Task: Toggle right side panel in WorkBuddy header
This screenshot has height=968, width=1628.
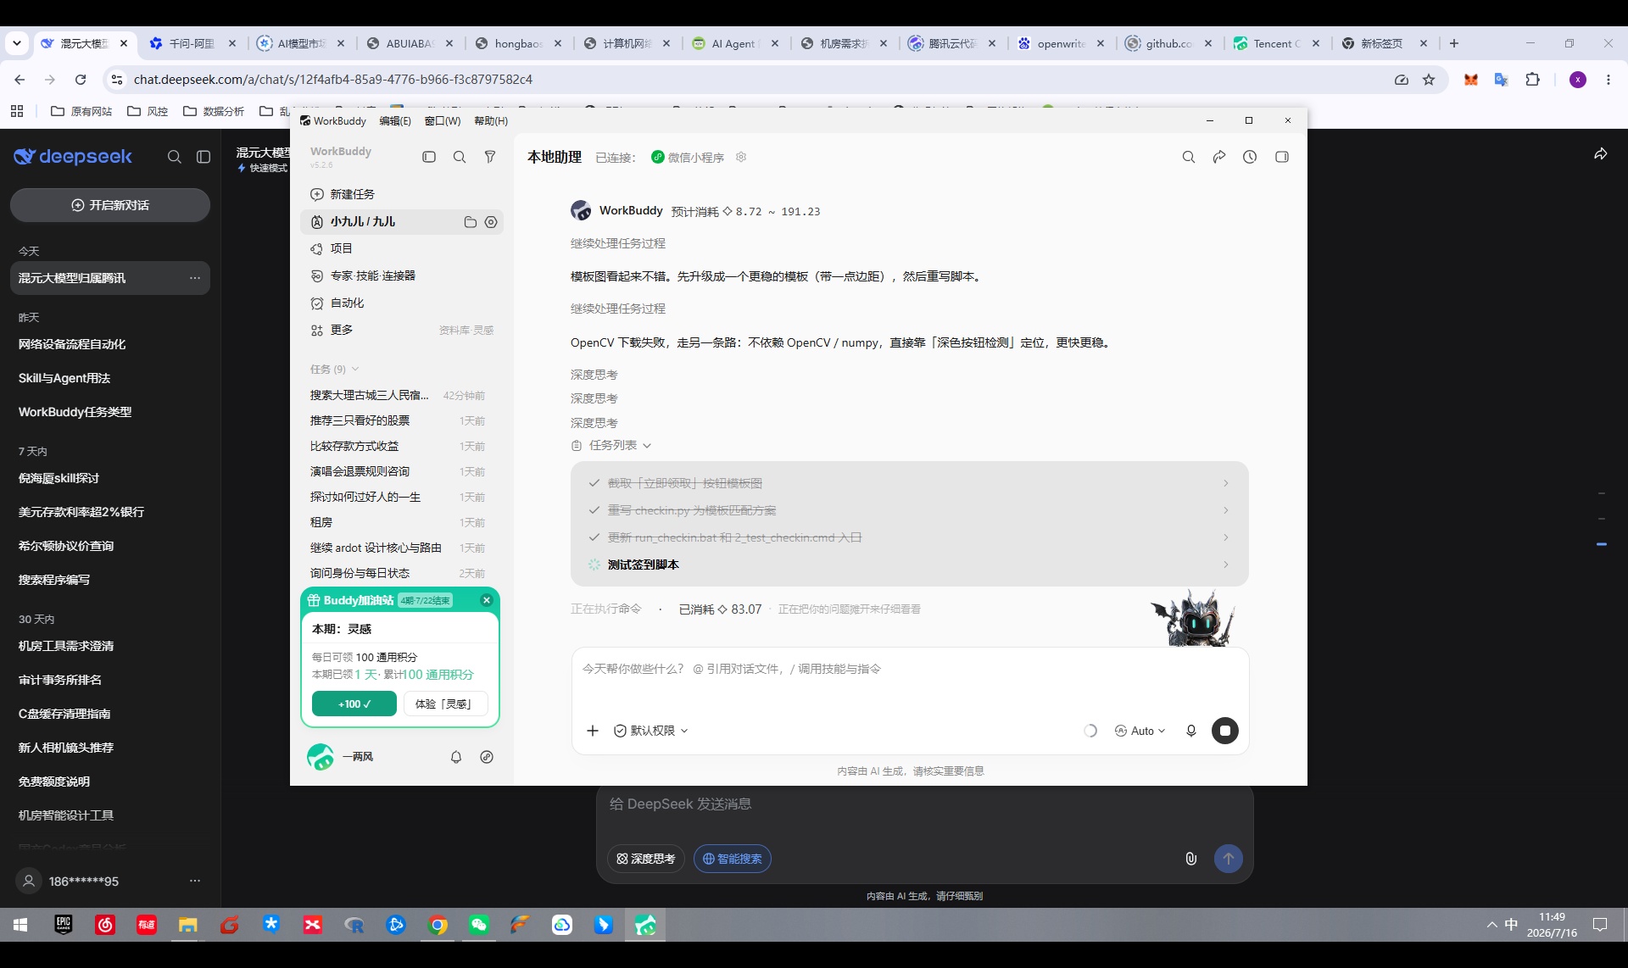Action: tap(1282, 157)
